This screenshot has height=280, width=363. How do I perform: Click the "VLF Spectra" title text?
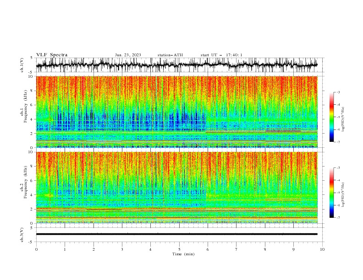[x=52, y=55]
